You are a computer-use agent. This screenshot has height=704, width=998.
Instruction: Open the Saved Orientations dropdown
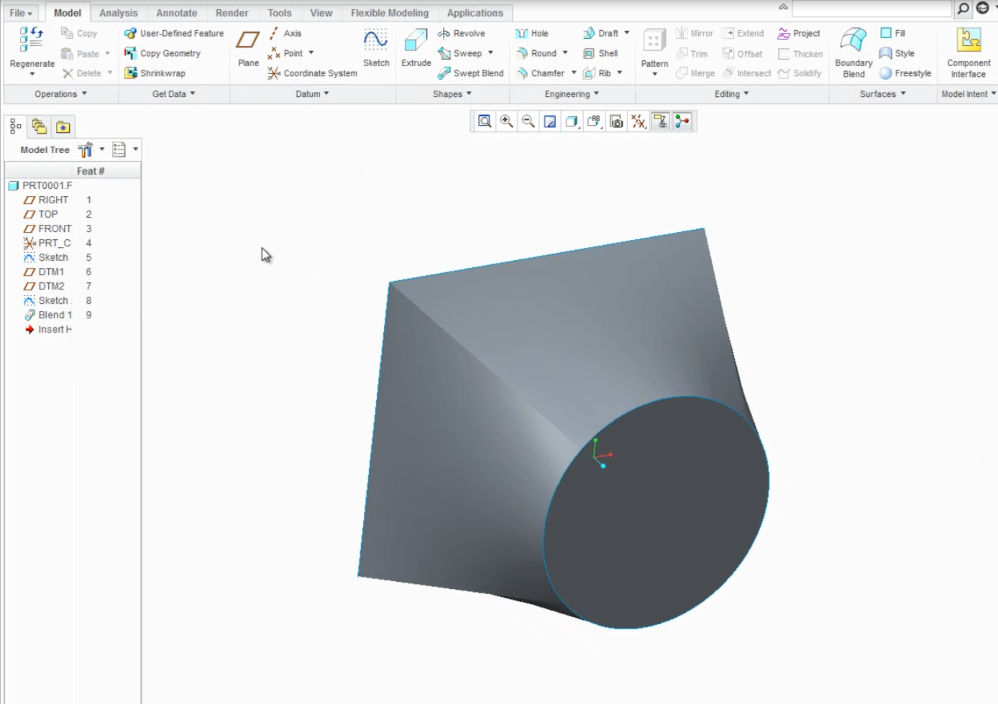click(594, 121)
